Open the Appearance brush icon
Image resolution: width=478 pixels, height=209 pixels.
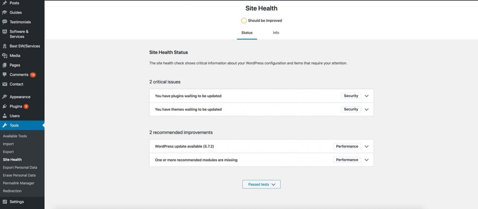[x=4, y=97]
